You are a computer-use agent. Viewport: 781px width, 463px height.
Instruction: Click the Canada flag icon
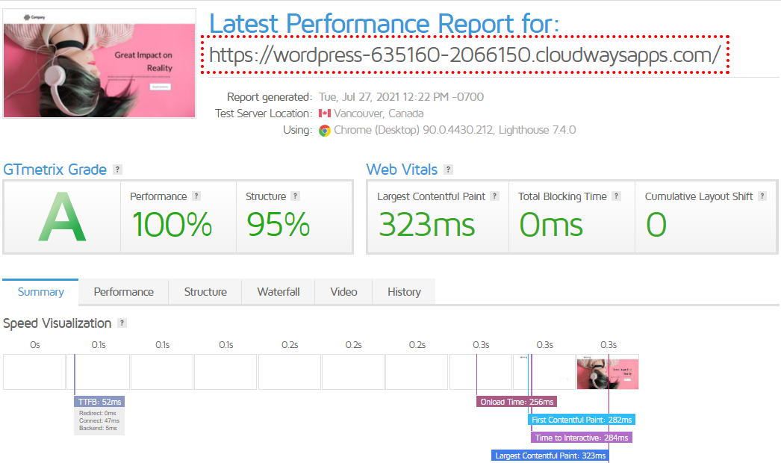pos(325,114)
